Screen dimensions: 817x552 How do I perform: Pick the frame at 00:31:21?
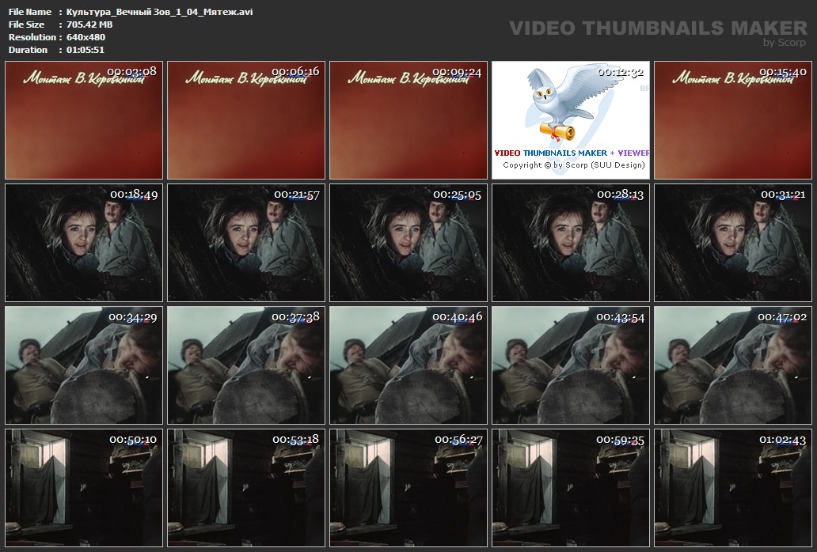point(733,243)
